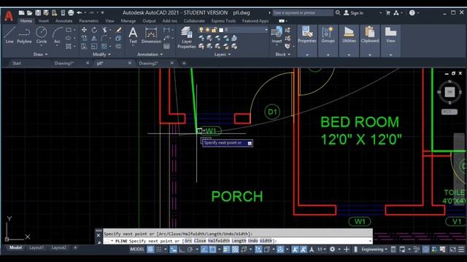
Task: Toggle snap mode in status bar
Action: [159, 249]
